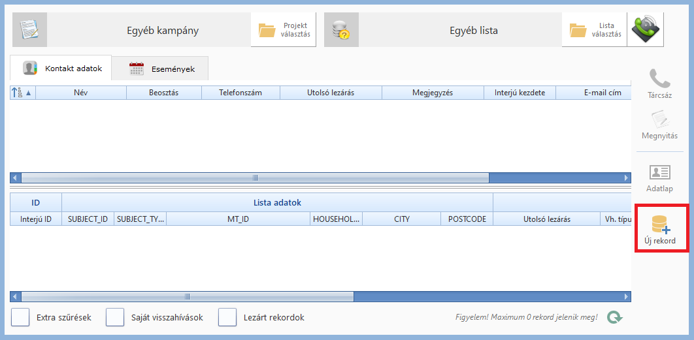
Task: Sort by the Telefonszám column header
Action: pos(240,93)
